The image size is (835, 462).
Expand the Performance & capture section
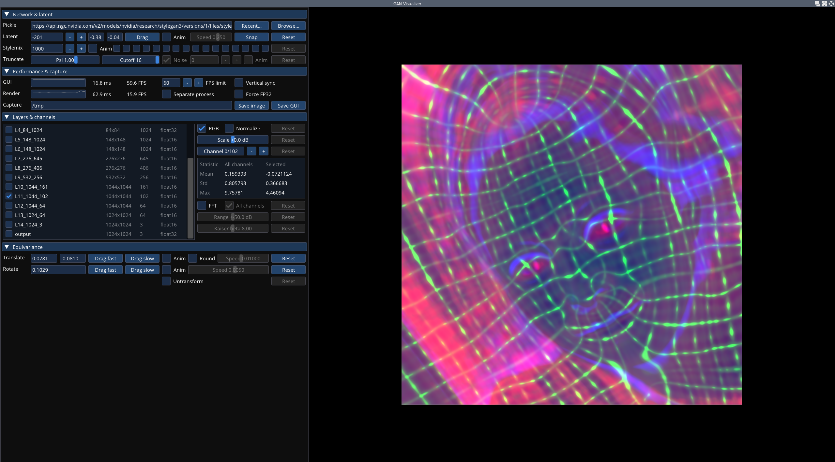pos(7,71)
